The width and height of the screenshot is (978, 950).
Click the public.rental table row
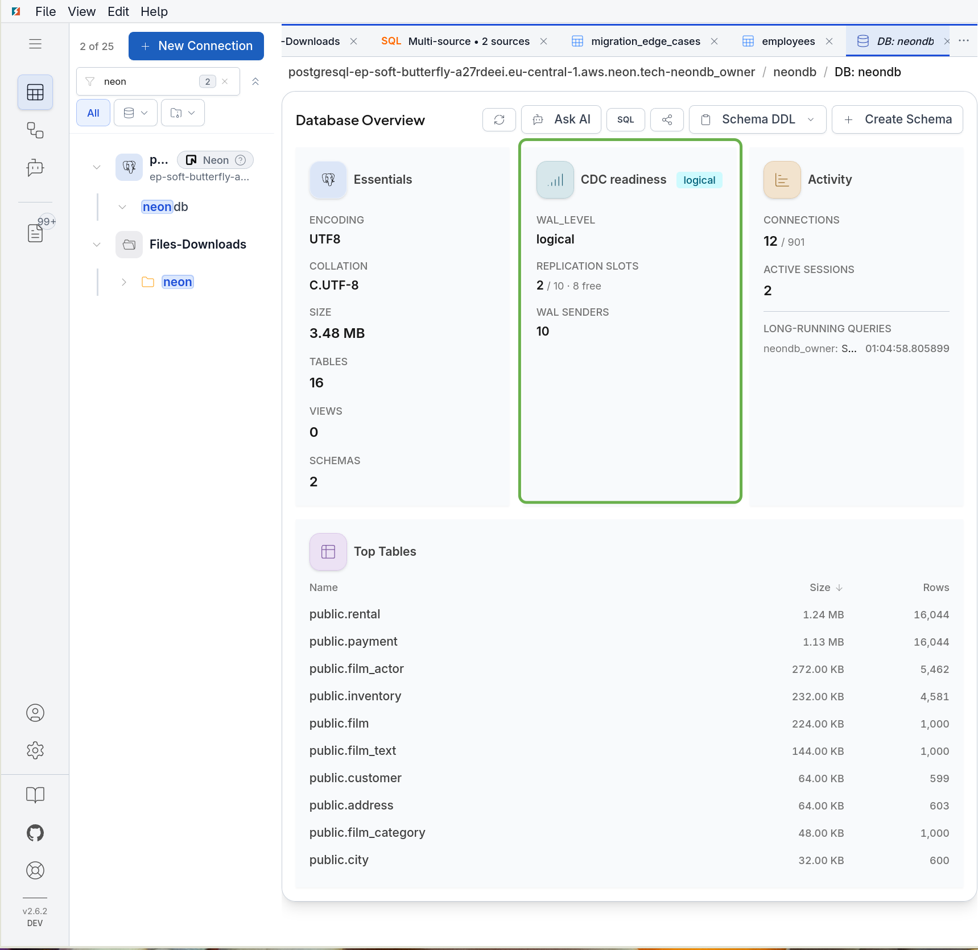[629, 614]
